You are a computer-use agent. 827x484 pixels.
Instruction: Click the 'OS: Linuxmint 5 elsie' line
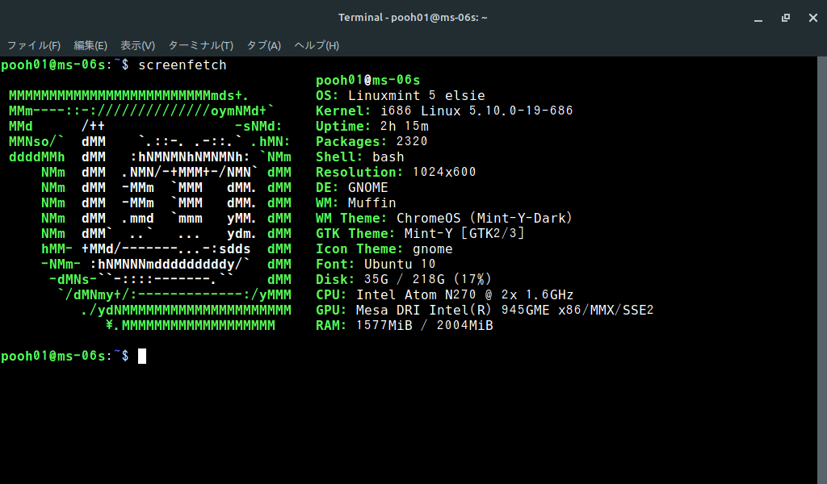click(401, 95)
